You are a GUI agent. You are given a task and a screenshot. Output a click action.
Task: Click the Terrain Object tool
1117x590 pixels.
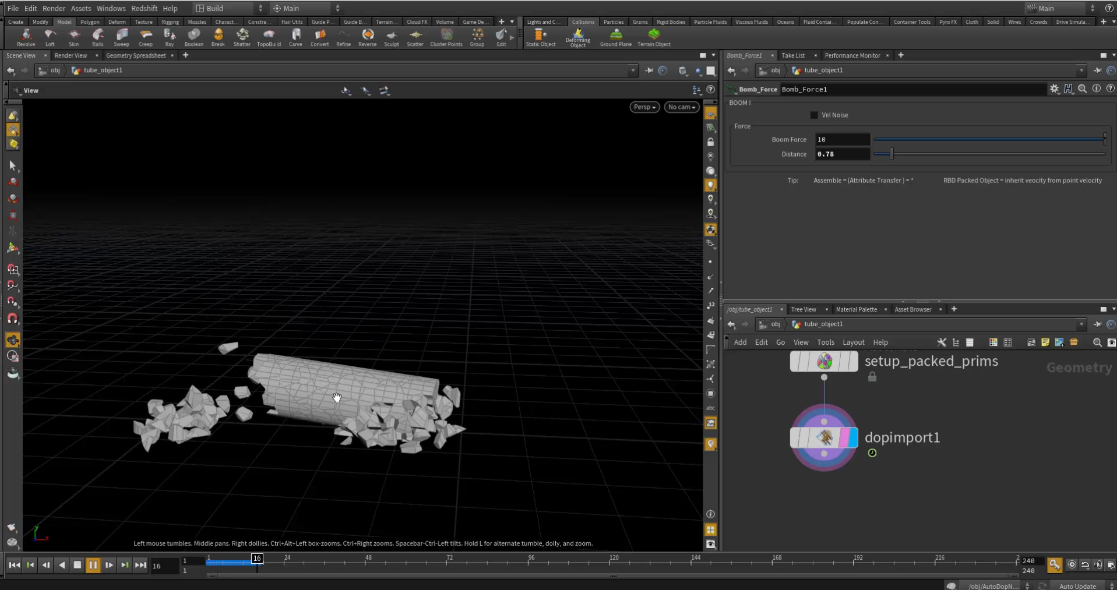[x=654, y=38]
